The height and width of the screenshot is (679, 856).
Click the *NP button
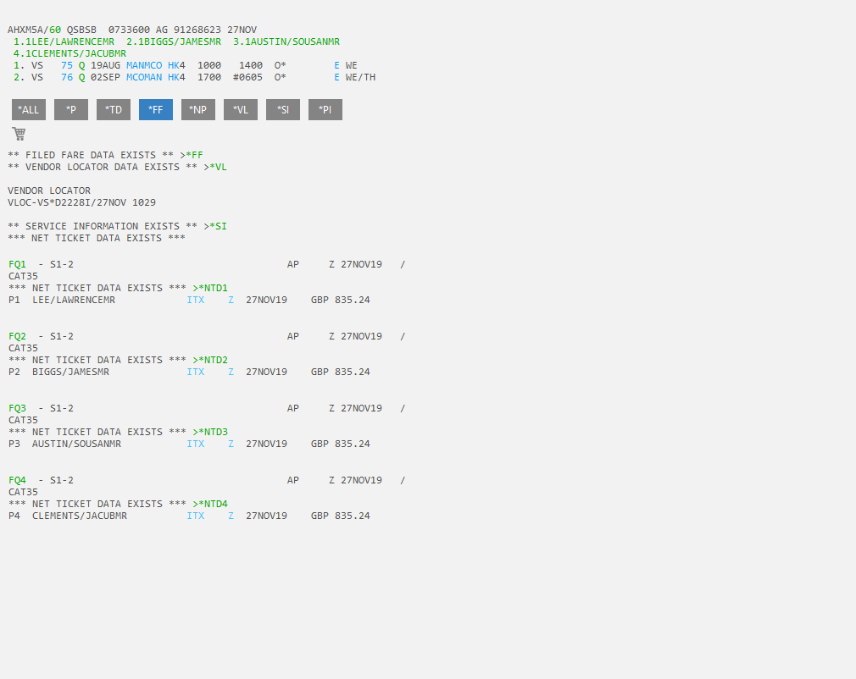pyautogui.click(x=198, y=109)
